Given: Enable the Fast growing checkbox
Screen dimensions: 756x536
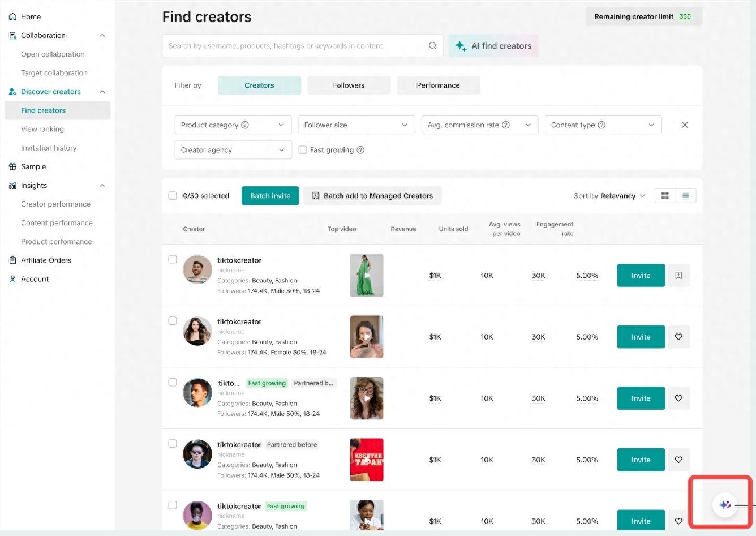Looking at the screenshot, I should [x=303, y=150].
